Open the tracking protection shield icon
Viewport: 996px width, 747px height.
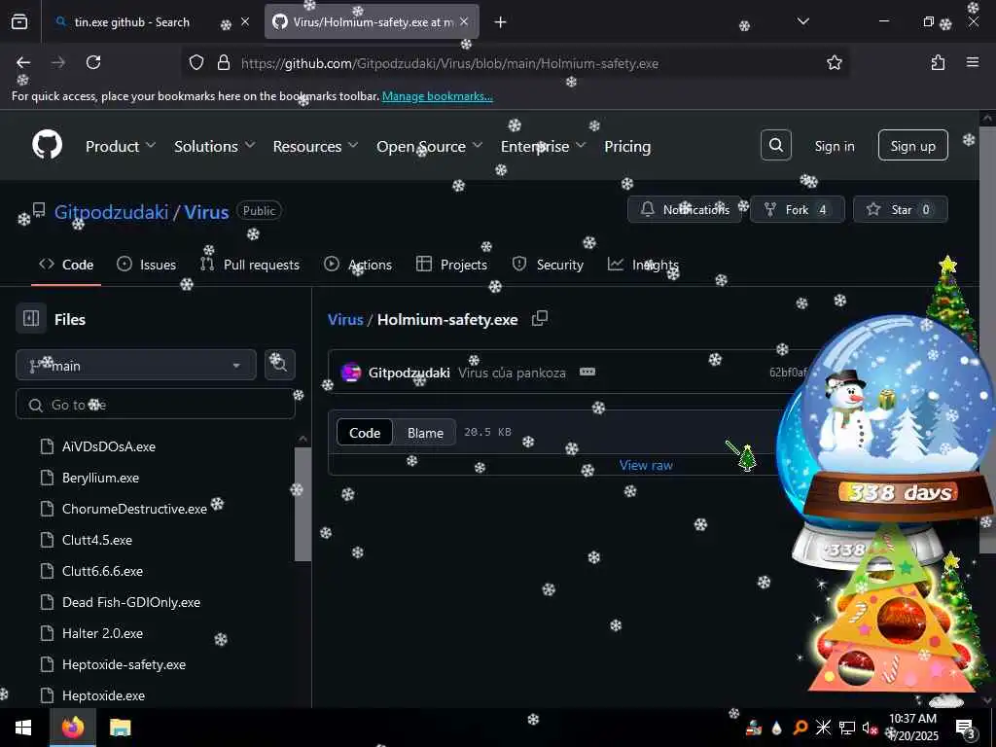196,62
